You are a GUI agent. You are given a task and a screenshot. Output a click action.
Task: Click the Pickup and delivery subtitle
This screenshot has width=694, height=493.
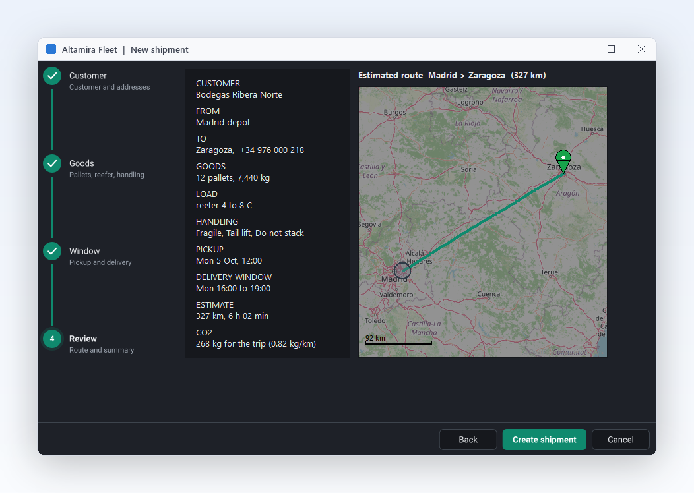click(x=100, y=262)
